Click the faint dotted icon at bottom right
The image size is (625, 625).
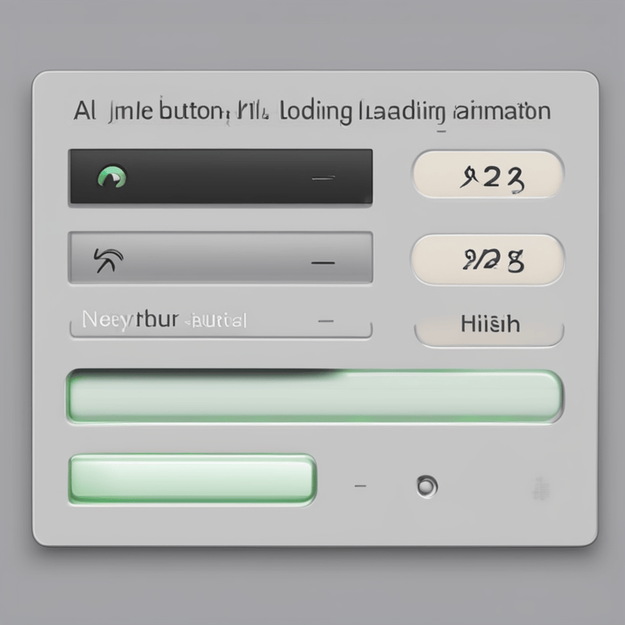click(x=541, y=488)
